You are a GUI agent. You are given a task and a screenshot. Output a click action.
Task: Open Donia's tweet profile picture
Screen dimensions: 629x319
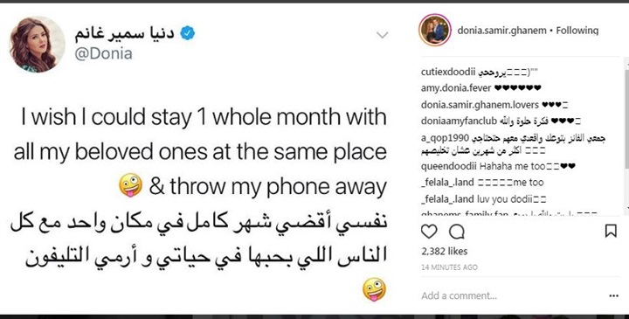[x=38, y=45]
